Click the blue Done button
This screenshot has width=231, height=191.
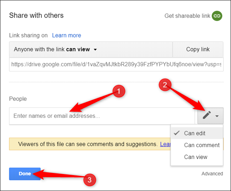tap(25, 174)
